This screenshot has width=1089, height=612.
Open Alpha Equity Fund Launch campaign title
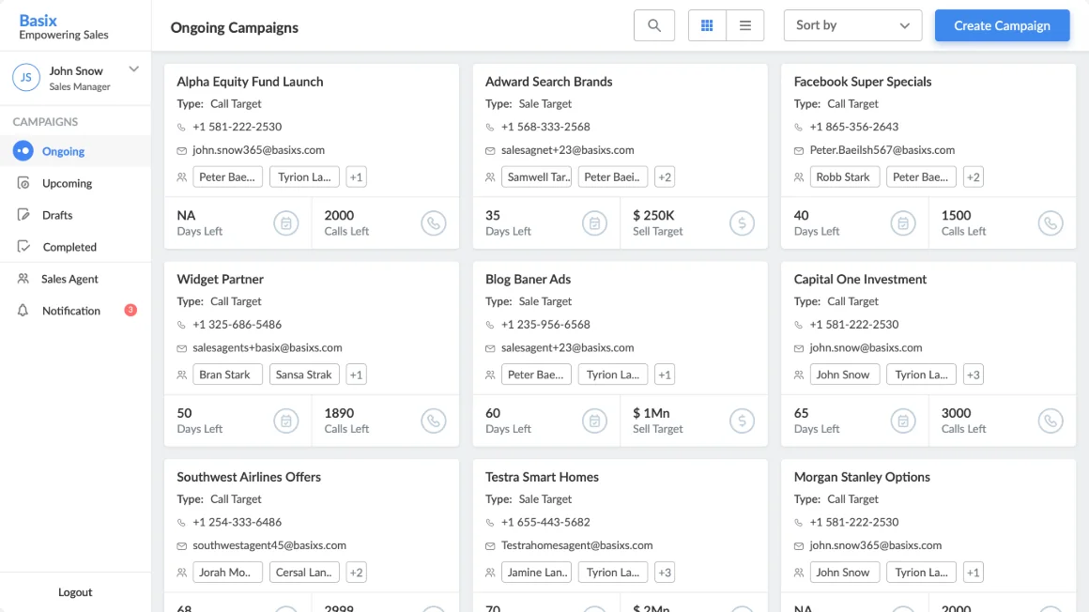point(250,82)
